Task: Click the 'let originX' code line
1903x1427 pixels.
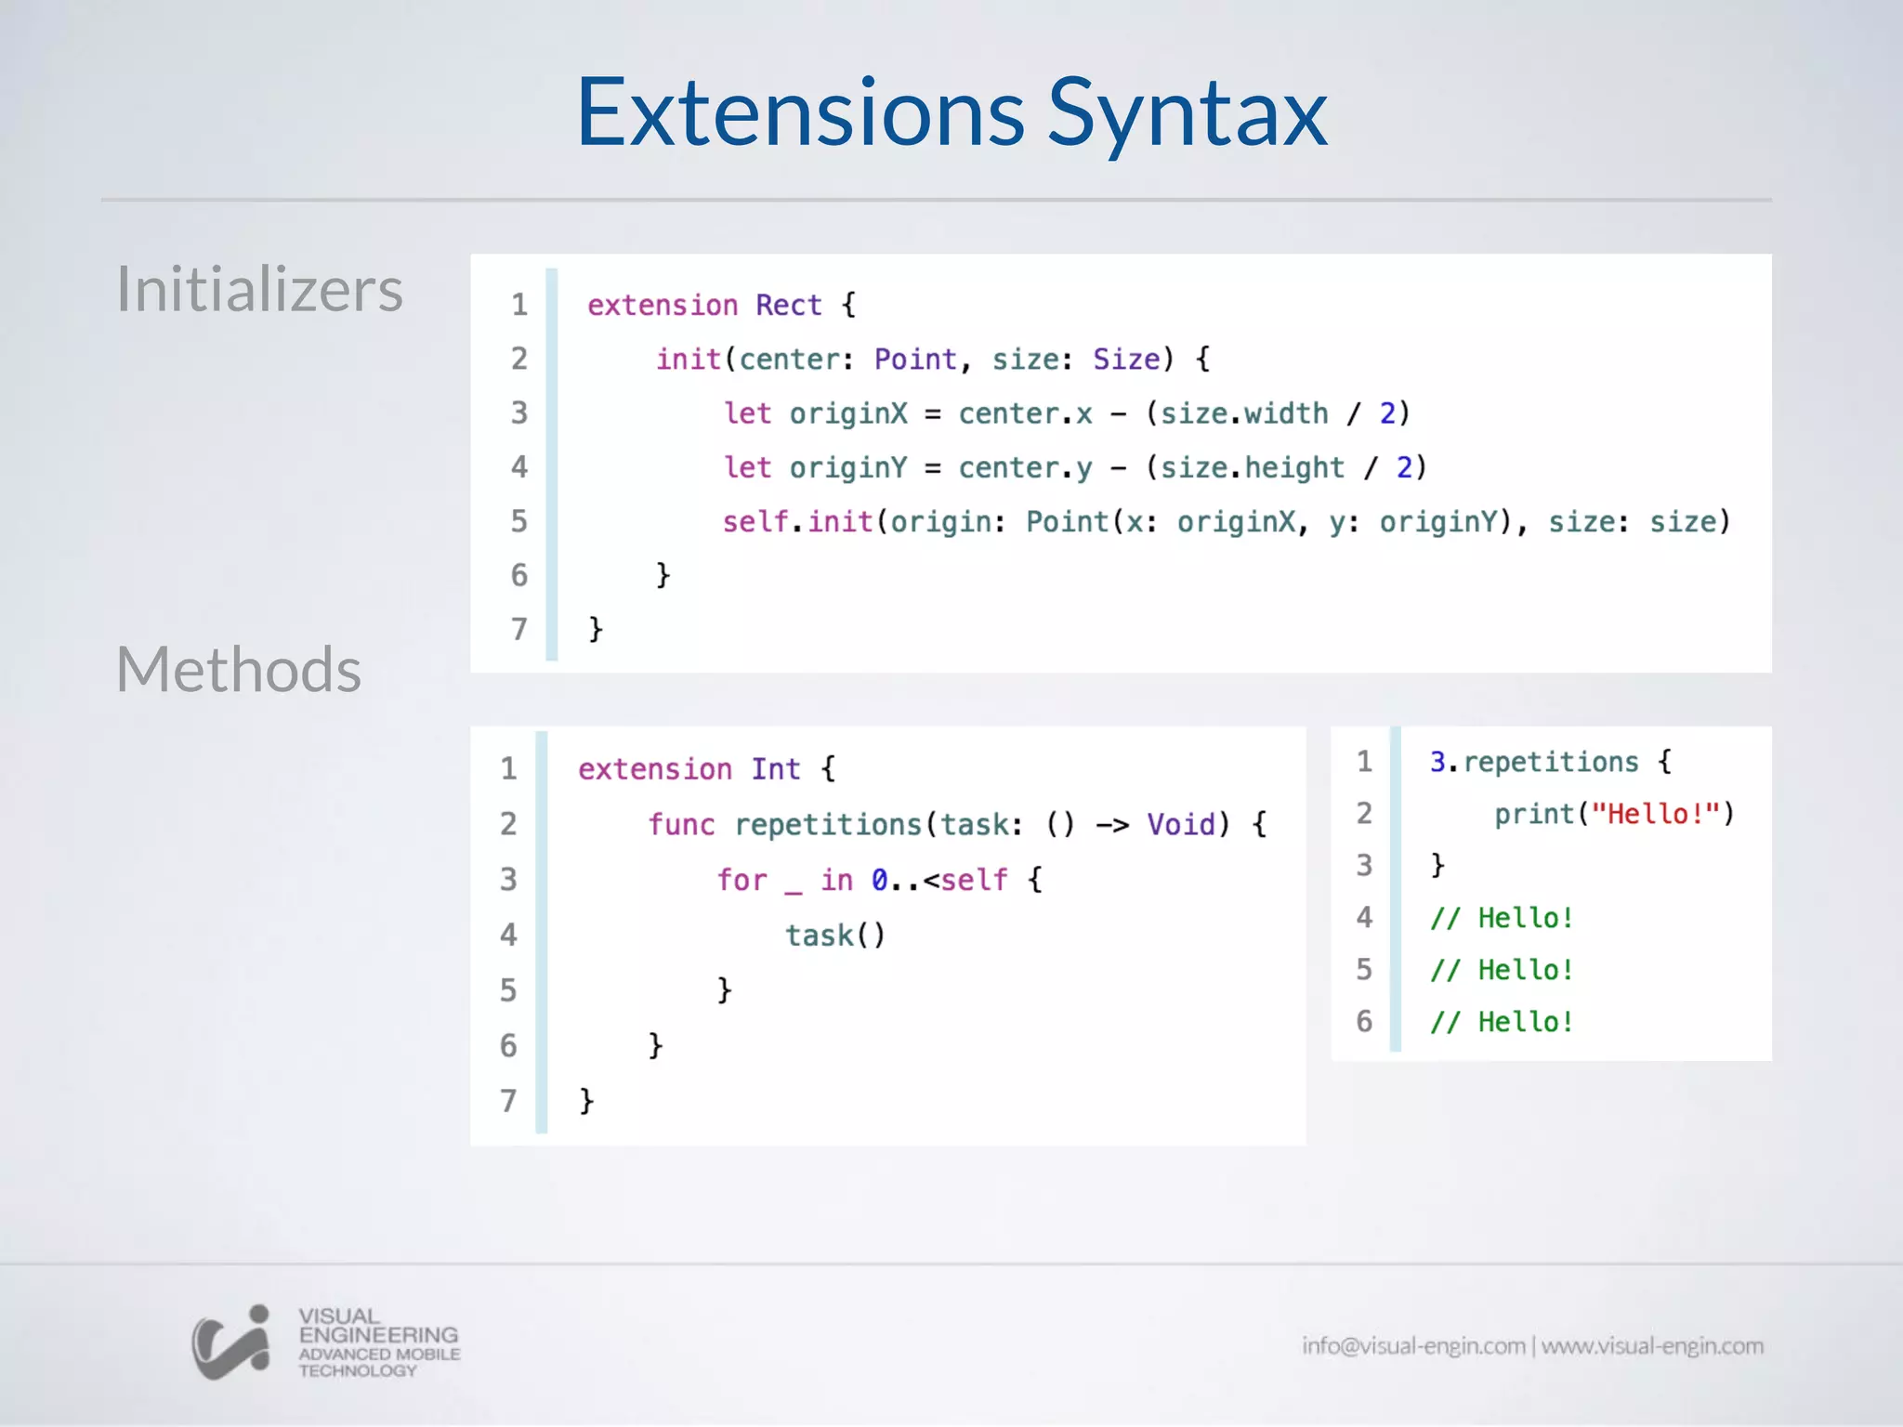Action: (1067, 413)
